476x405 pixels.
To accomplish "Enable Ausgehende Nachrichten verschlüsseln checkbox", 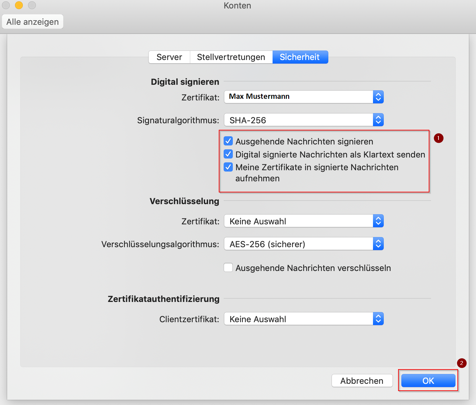I will [228, 267].
